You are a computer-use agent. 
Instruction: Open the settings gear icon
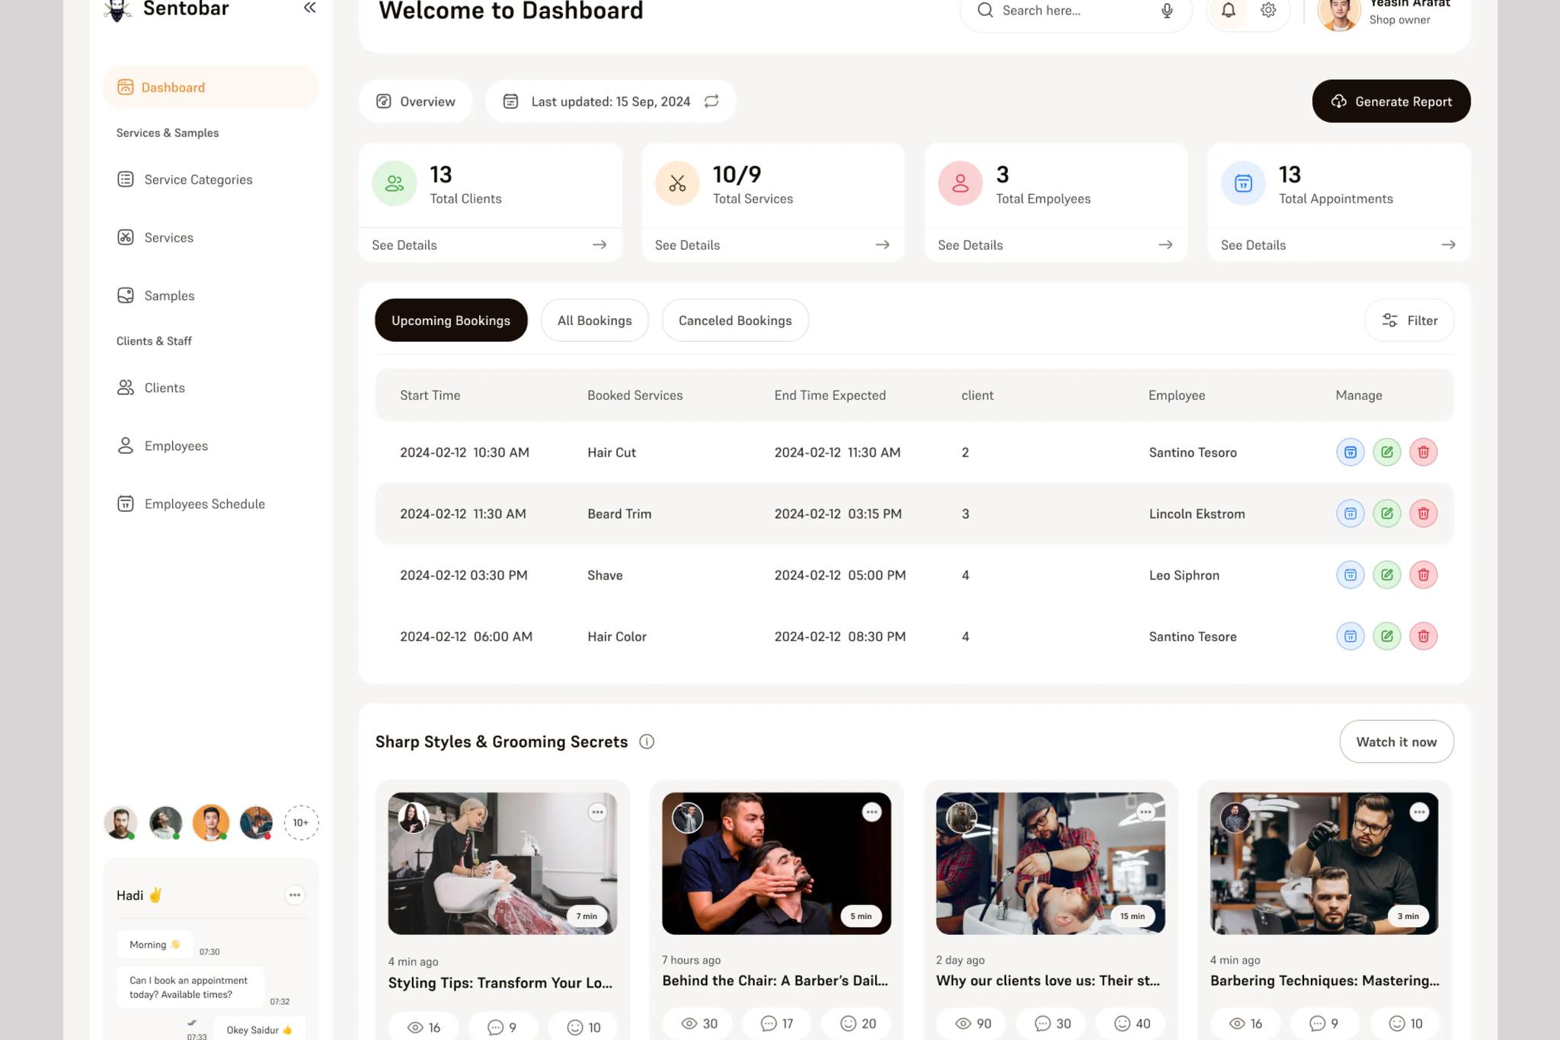pos(1267,10)
